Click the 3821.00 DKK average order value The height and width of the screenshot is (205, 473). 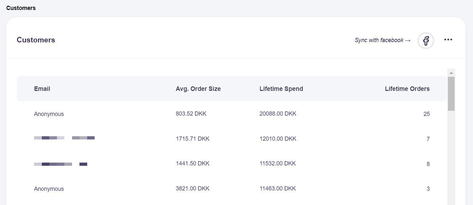click(x=192, y=189)
